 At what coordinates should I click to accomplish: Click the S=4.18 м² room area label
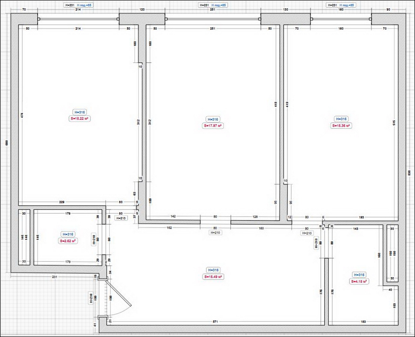[x=358, y=281]
